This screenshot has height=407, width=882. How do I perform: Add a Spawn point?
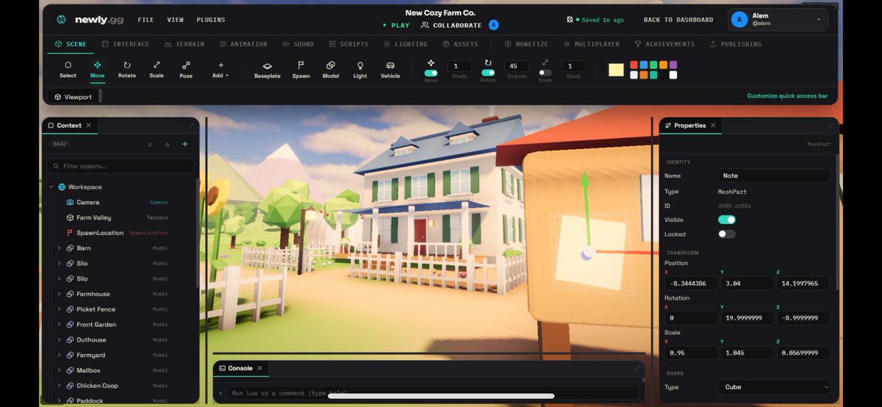301,70
